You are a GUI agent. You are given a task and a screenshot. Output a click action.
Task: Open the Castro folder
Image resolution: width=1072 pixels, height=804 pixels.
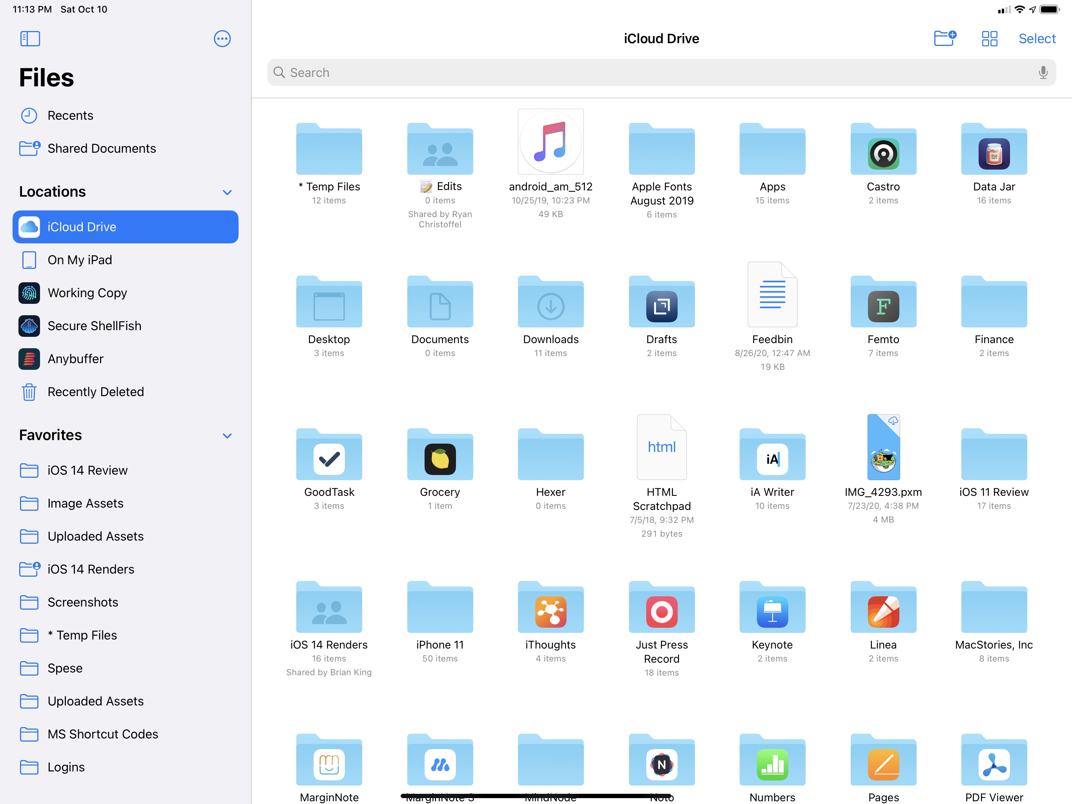(883, 149)
